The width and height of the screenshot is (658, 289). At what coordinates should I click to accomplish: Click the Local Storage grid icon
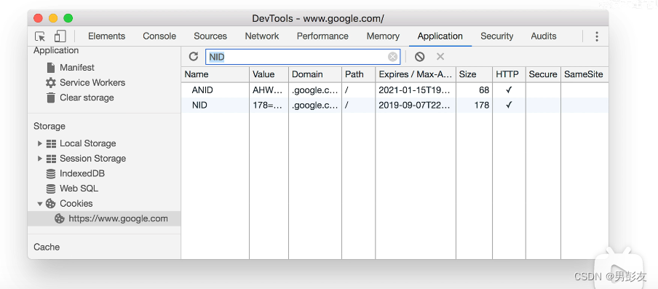[51, 143]
